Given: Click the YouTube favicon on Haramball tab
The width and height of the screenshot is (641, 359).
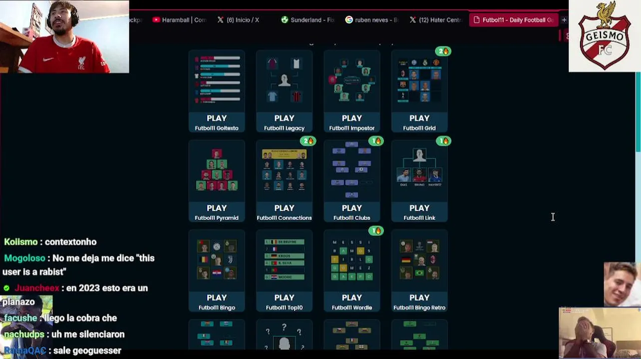Looking at the screenshot, I should pos(156,20).
